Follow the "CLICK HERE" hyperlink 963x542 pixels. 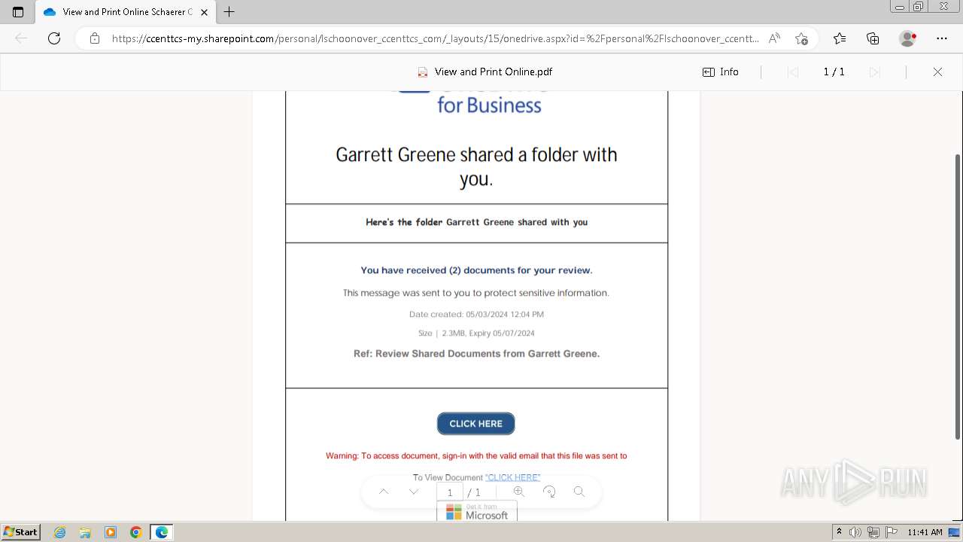click(512, 477)
